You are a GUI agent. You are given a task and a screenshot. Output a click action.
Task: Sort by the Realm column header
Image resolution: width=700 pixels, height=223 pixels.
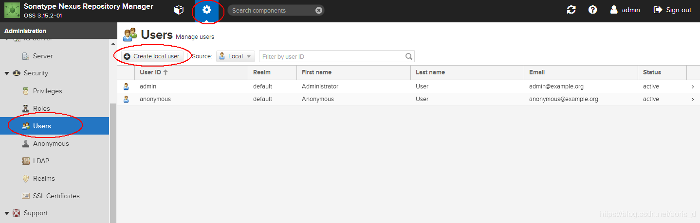point(272,72)
